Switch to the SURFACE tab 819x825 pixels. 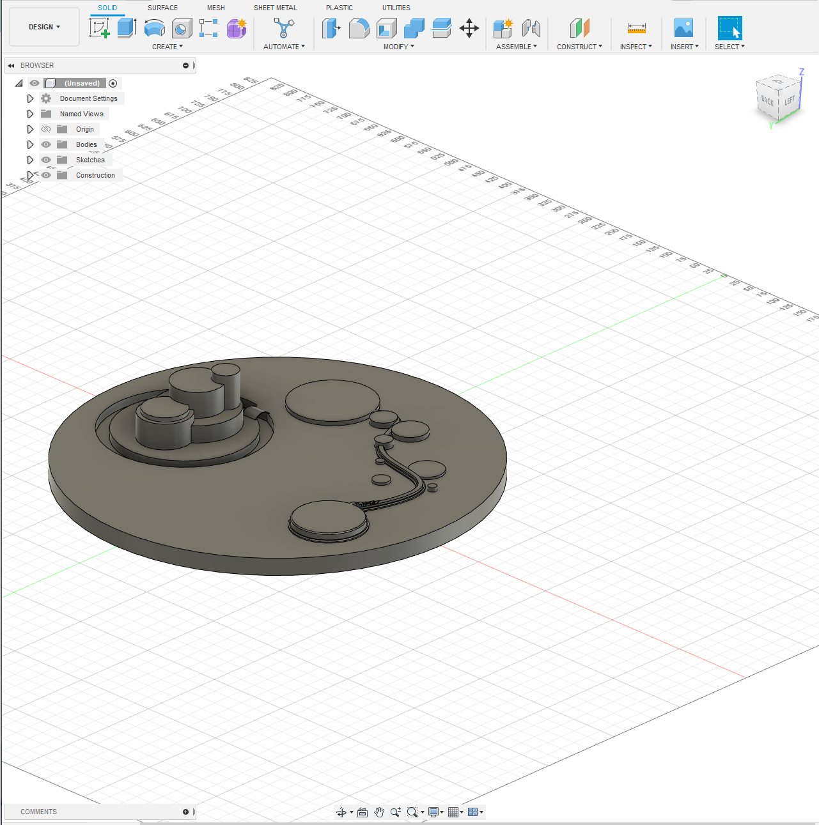162,8
